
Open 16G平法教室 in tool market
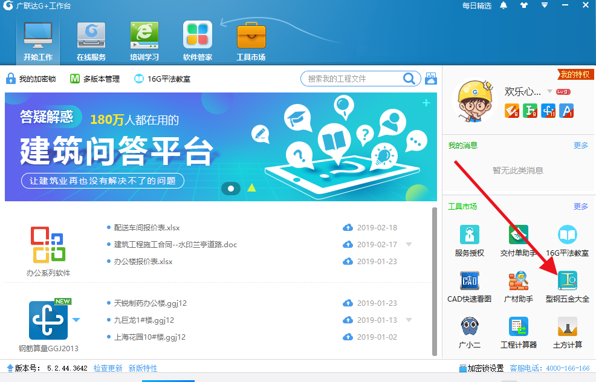pyautogui.click(x=567, y=241)
